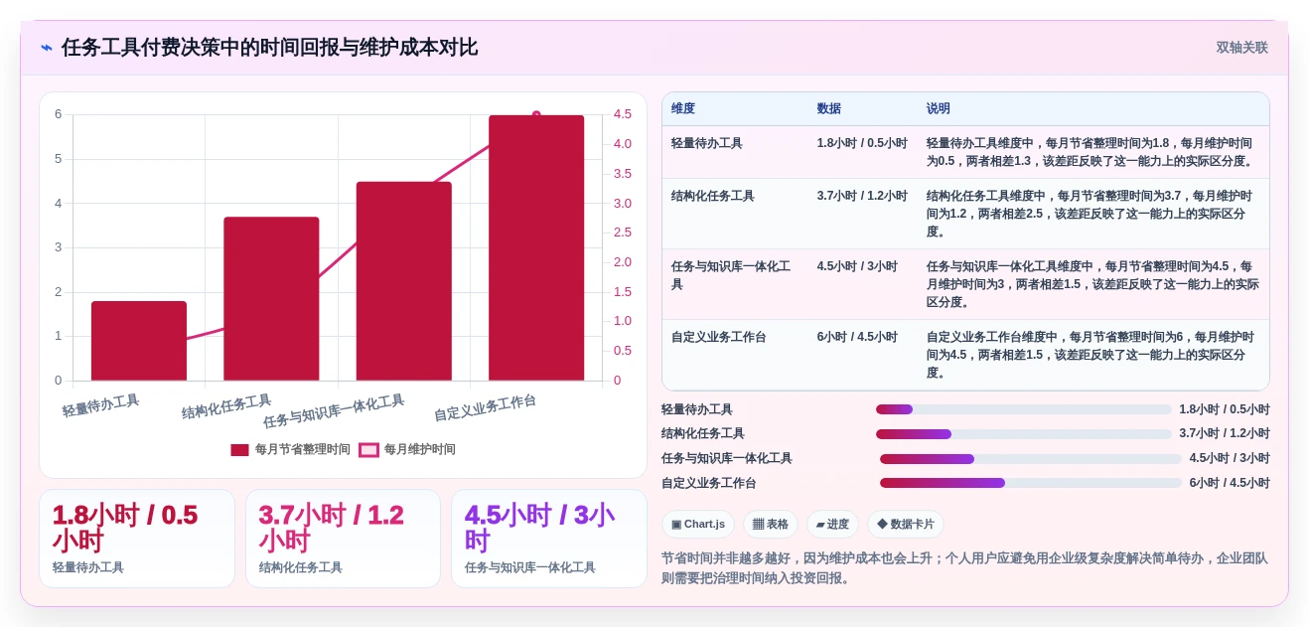Click table cell 3.7小时 / 1.2小时

tap(862, 196)
